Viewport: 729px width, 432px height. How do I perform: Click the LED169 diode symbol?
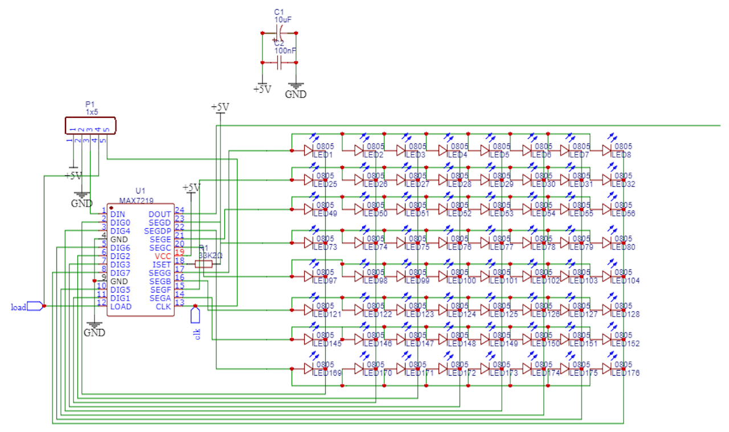(309, 369)
